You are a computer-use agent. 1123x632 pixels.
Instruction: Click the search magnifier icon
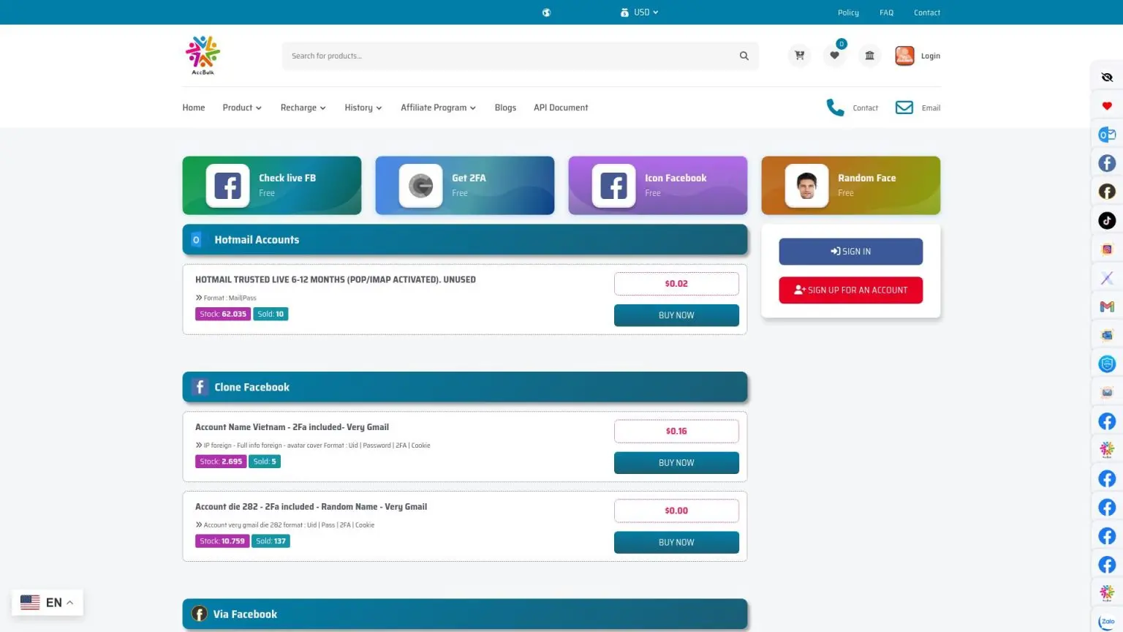tap(744, 56)
